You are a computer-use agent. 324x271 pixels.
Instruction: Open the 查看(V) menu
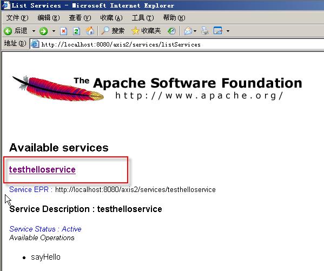click(x=80, y=18)
